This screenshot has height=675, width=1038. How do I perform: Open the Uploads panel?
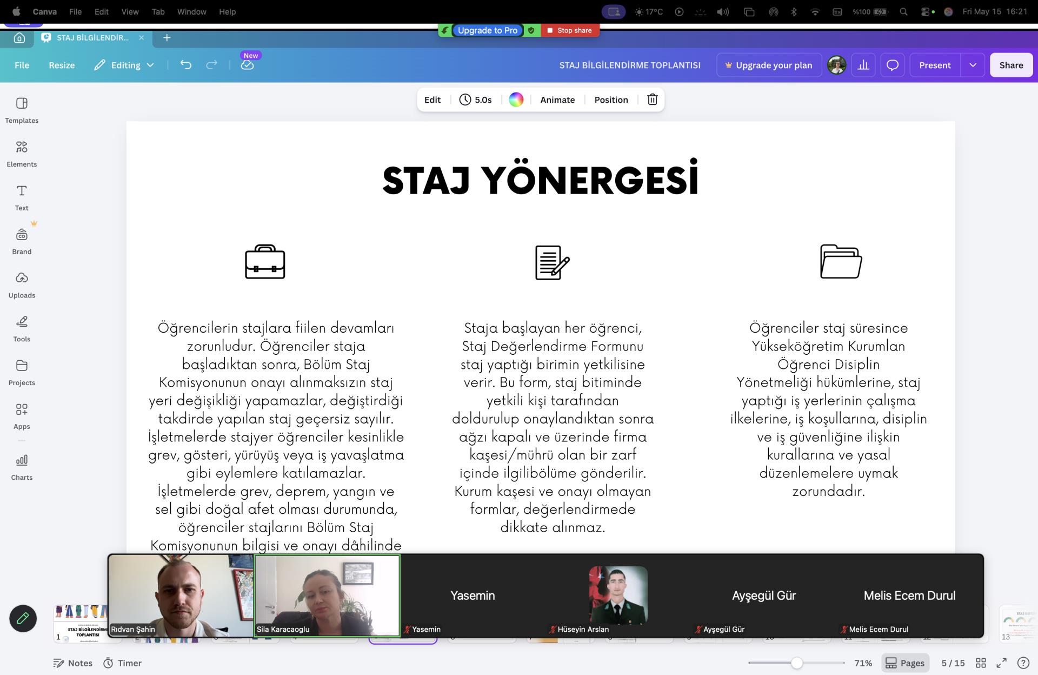[22, 286]
